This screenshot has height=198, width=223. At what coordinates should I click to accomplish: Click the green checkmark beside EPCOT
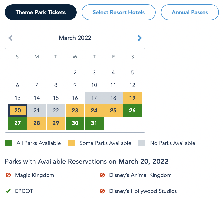[8, 191]
